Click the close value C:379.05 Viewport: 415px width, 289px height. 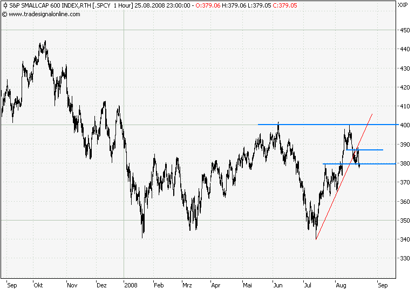click(x=285, y=5)
